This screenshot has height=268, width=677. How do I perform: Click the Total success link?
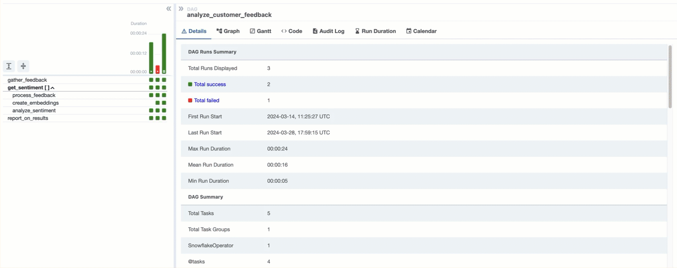[210, 85]
